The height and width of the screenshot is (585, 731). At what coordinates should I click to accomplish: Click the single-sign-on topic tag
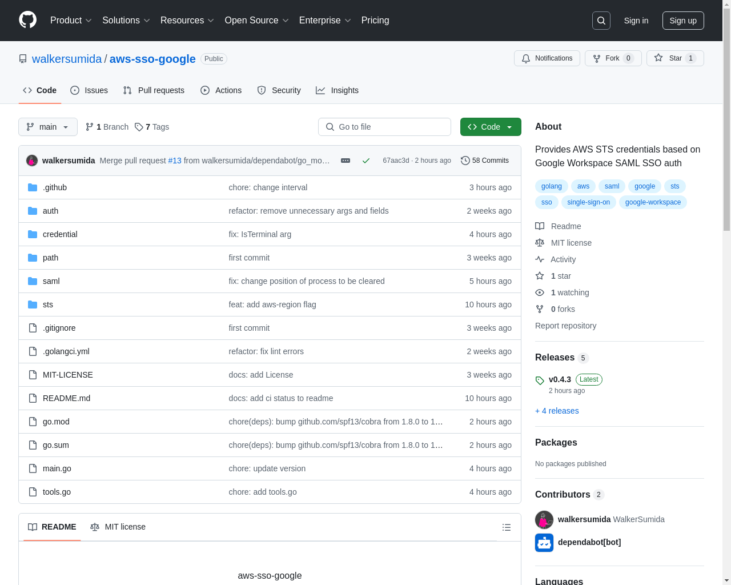[x=589, y=202]
